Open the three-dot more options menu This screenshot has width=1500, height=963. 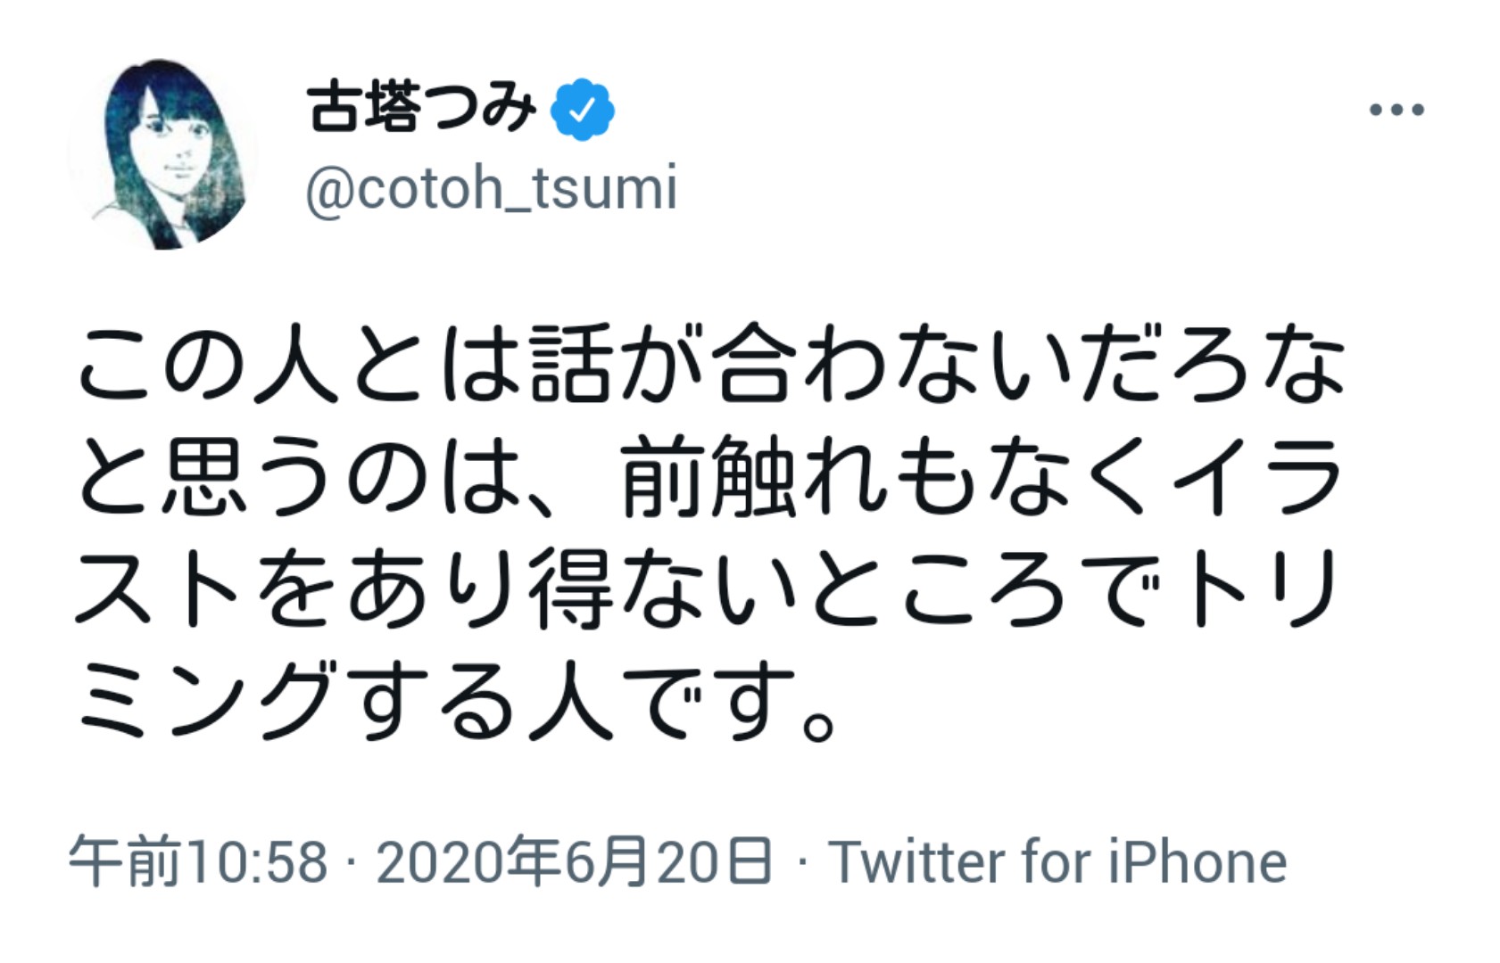point(1396,111)
